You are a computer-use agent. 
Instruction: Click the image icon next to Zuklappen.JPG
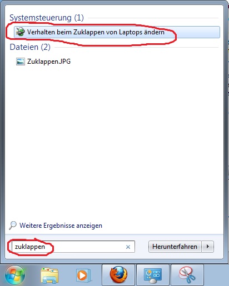pyautogui.click(x=21, y=62)
